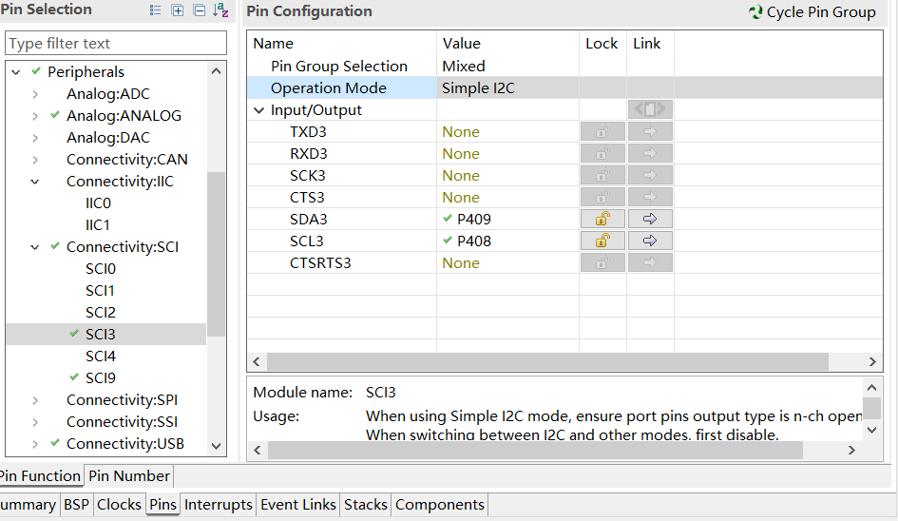898x521 pixels.
Task: Collapse the Peripherals tree node
Action: 16,72
